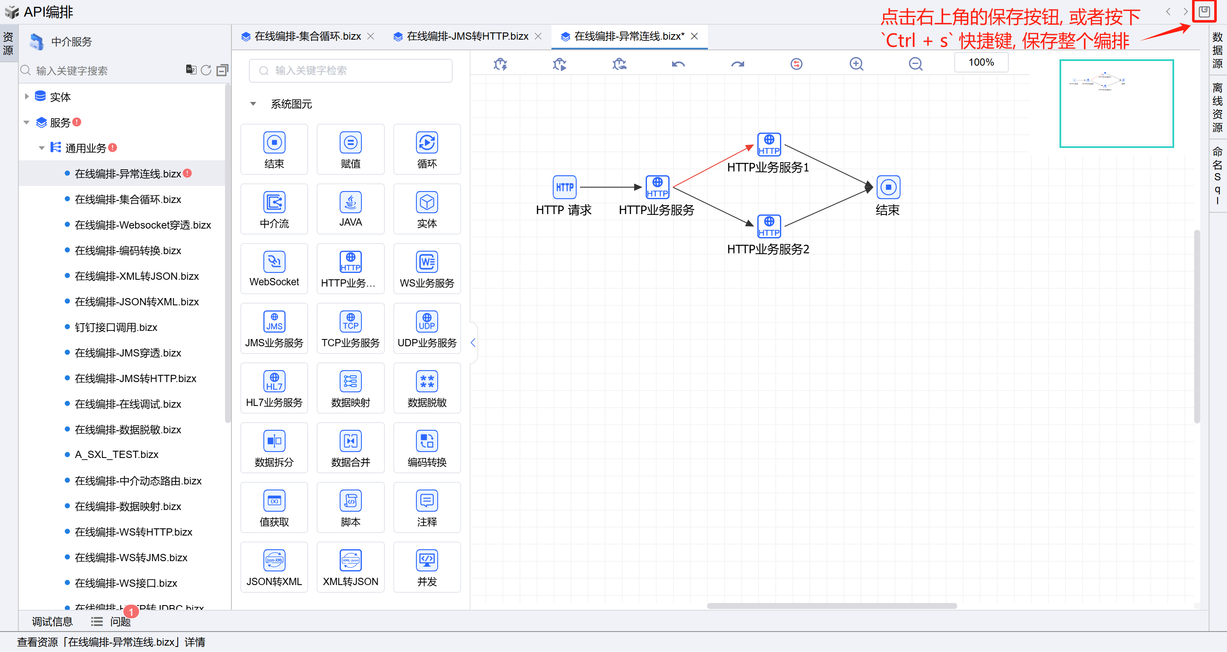The width and height of the screenshot is (1227, 652).
Task: Click the redo arrow in canvas toolbar
Action: [737, 64]
